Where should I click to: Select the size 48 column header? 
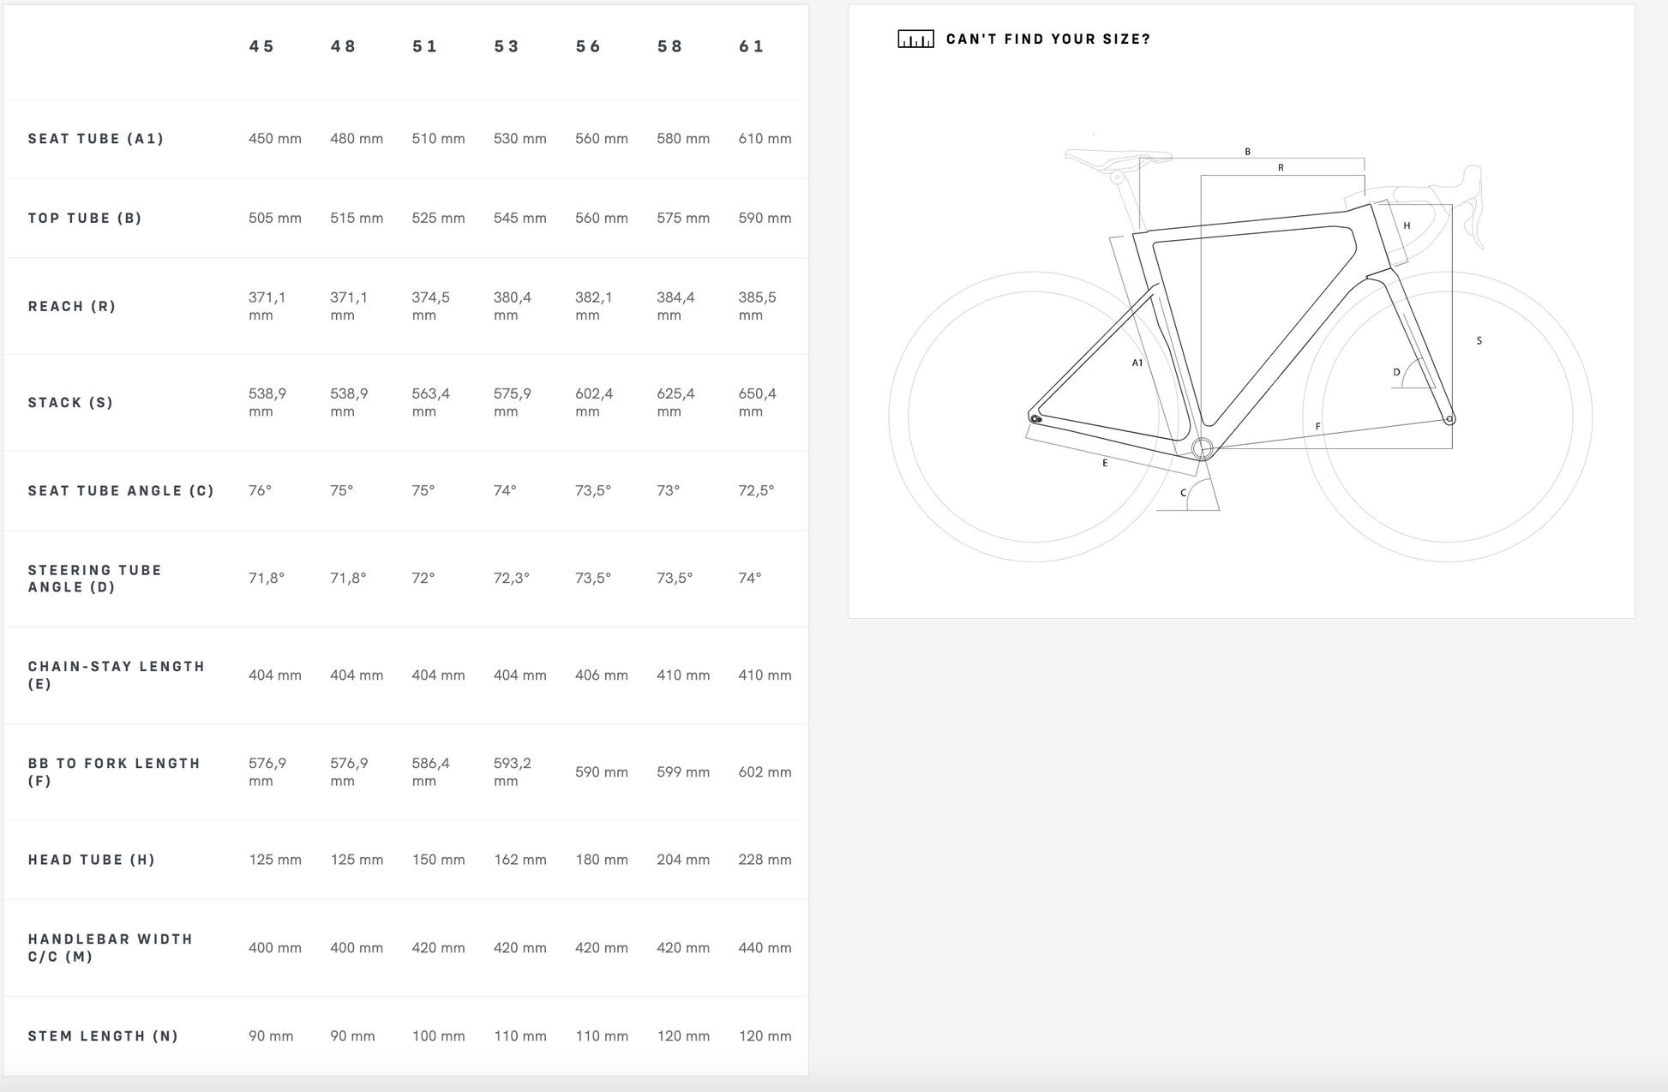(343, 46)
